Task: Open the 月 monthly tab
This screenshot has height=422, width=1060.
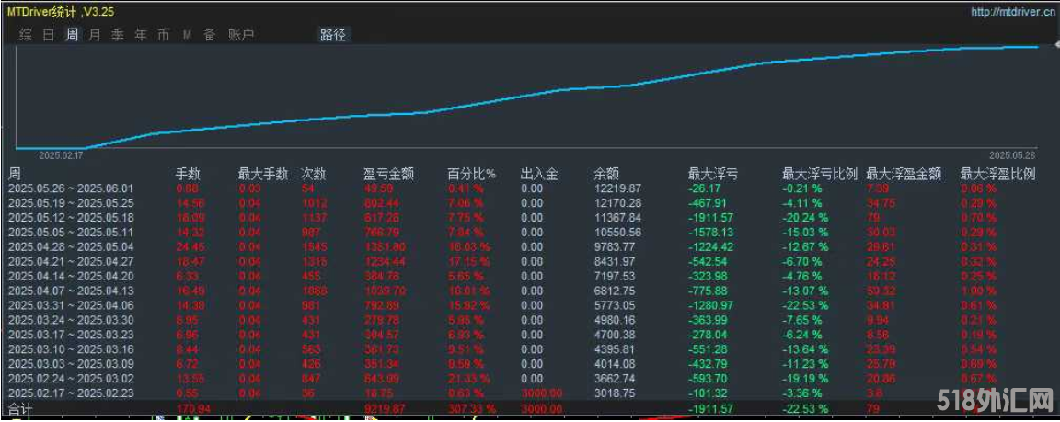Action: coord(95,35)
